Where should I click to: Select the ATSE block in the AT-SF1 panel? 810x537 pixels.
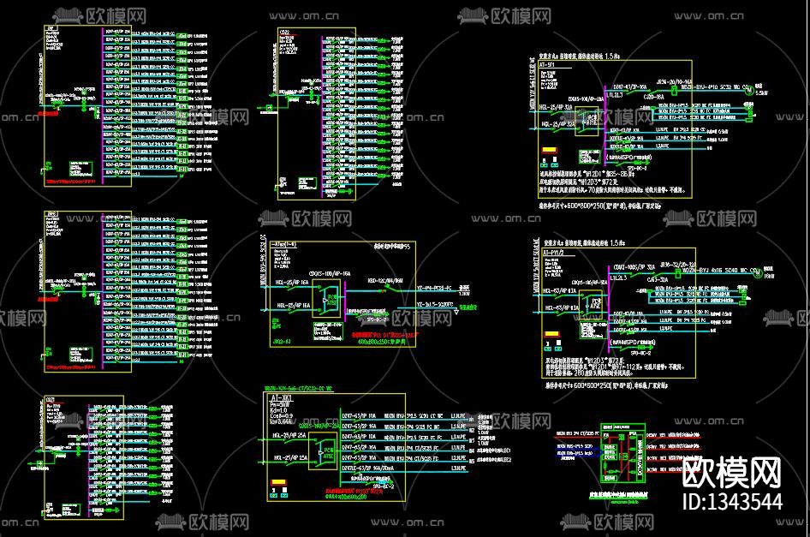587,121
